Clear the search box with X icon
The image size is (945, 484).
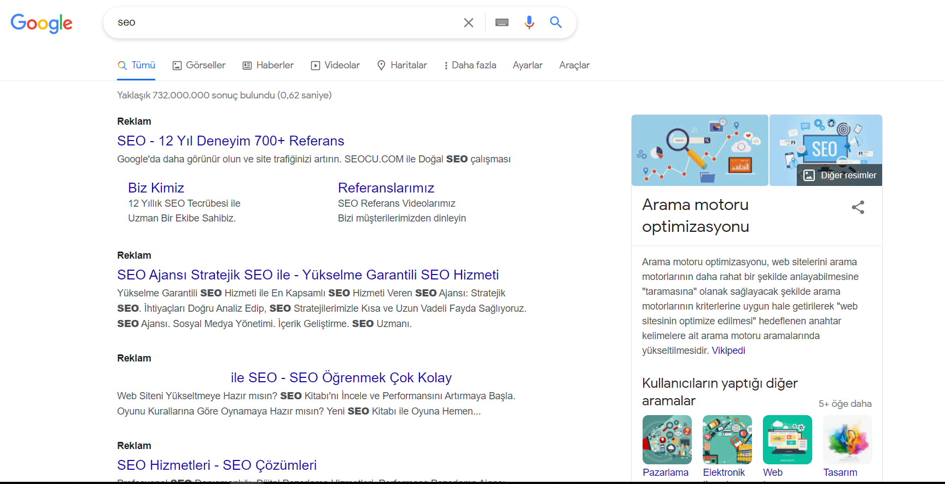pyautogui.click(x=469, y=22)
